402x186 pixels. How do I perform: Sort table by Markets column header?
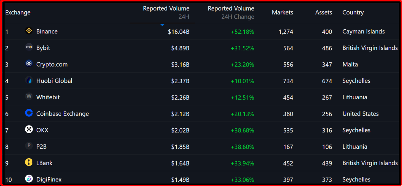(282, 13)
